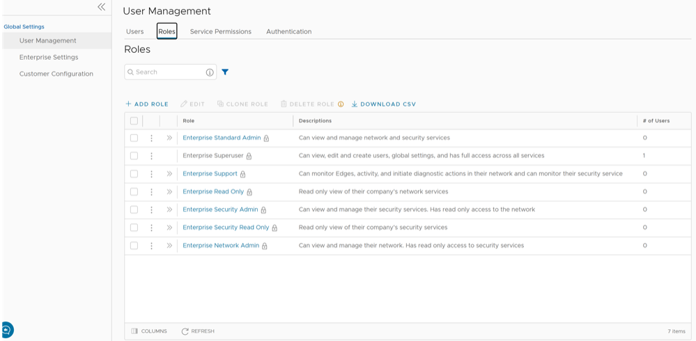Open the three-dot menu for Enterprise Support
Screen dimensions: 696x341
click(151, 174)
